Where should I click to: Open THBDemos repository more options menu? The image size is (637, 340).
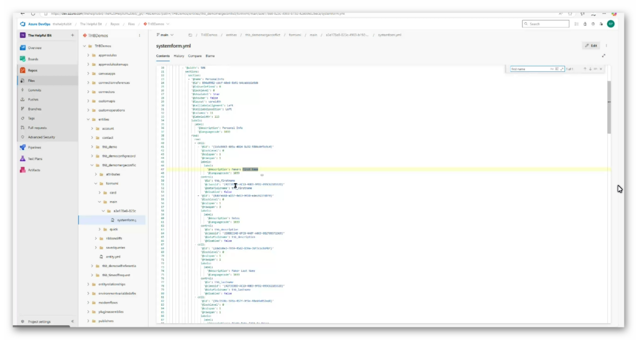pos(139,35)
